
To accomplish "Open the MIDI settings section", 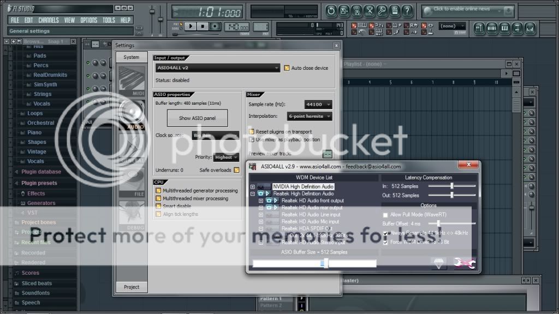I will pyautogui.click(x=132, y=82).
